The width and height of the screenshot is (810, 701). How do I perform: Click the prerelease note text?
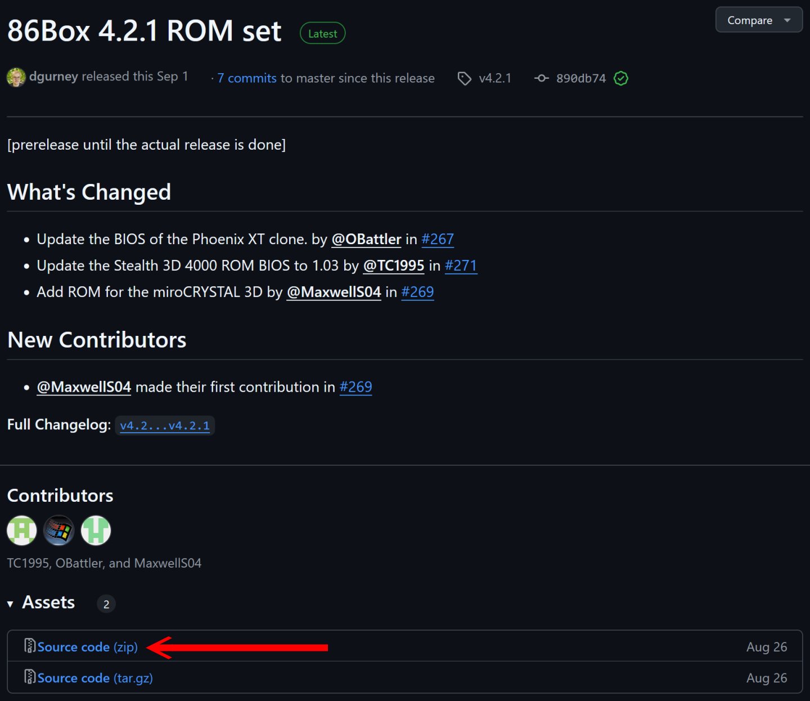pyautogui.click(x=146, y=145)
